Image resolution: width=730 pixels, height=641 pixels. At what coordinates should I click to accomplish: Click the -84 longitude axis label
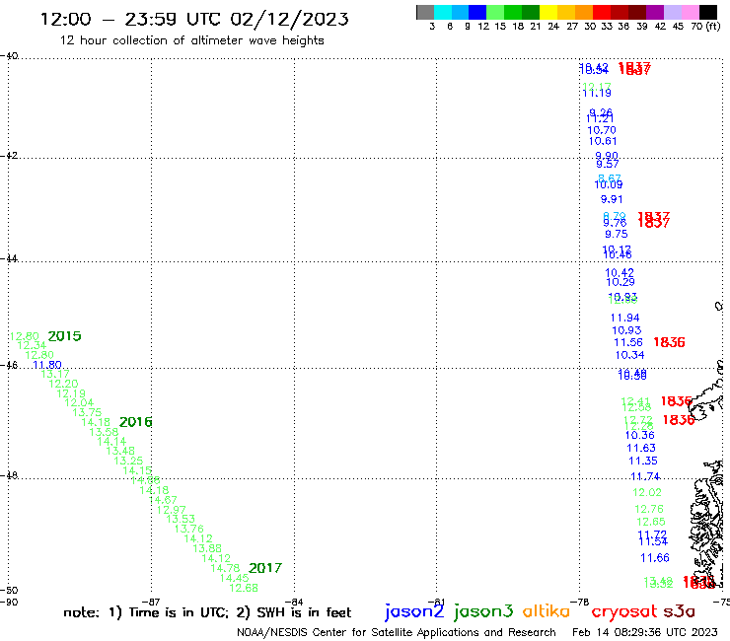(294, 602)
